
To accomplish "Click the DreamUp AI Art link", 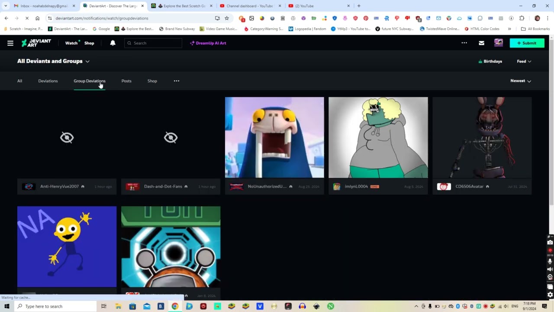I will click(x=208, y=43).
